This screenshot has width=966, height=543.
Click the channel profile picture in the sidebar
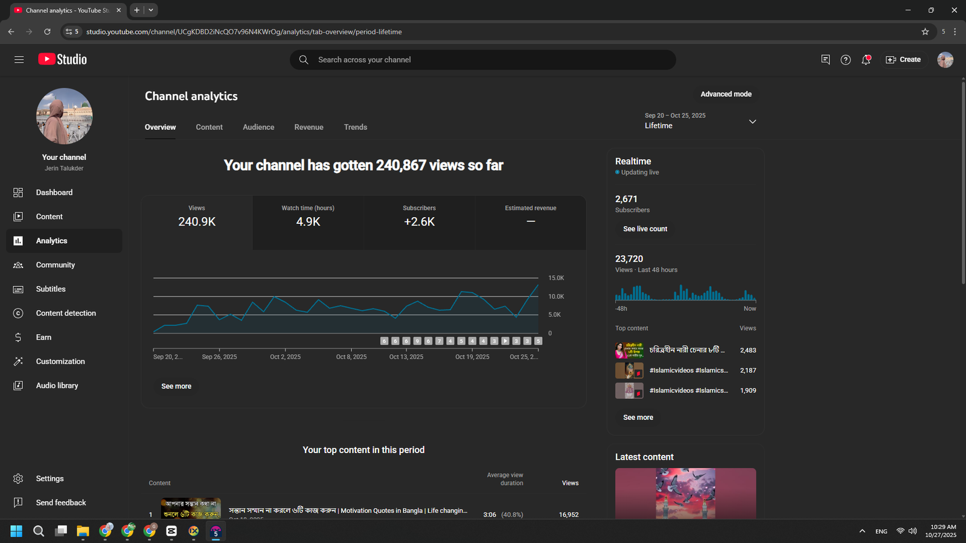64,116
